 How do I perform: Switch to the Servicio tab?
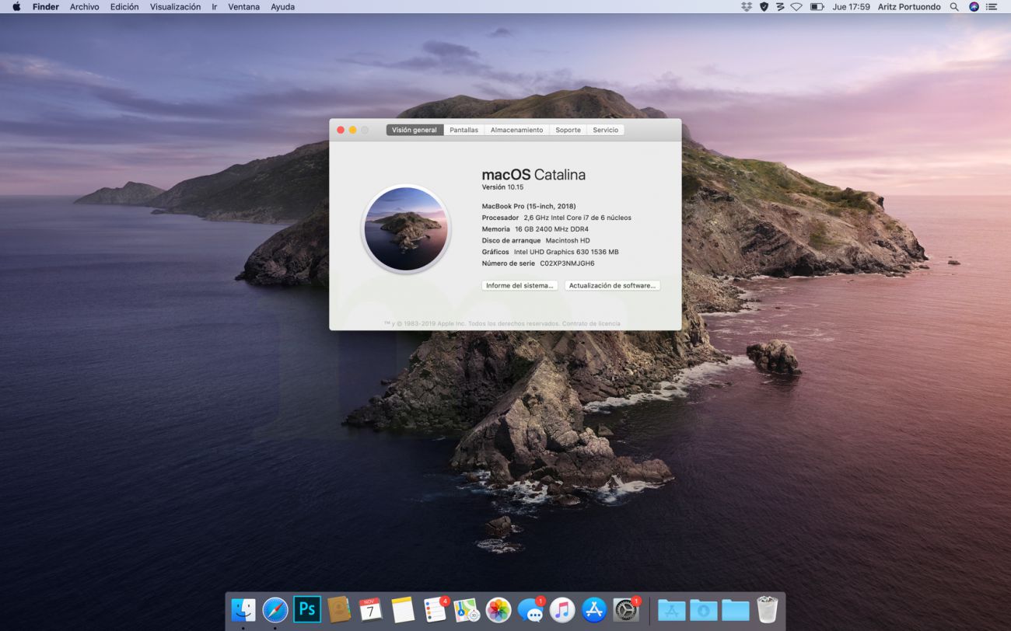(x=606, y=130)
